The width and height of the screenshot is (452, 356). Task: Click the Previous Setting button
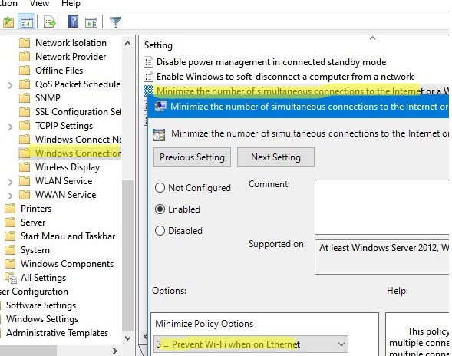tap(192, 157)
